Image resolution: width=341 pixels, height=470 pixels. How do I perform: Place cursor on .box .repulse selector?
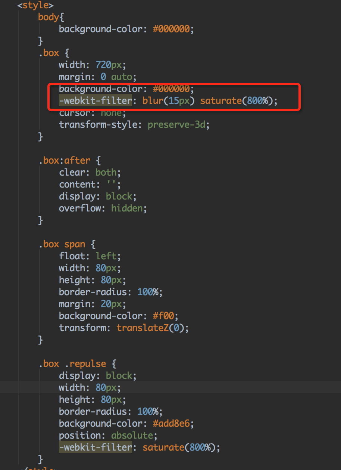(x=72, y=364)
